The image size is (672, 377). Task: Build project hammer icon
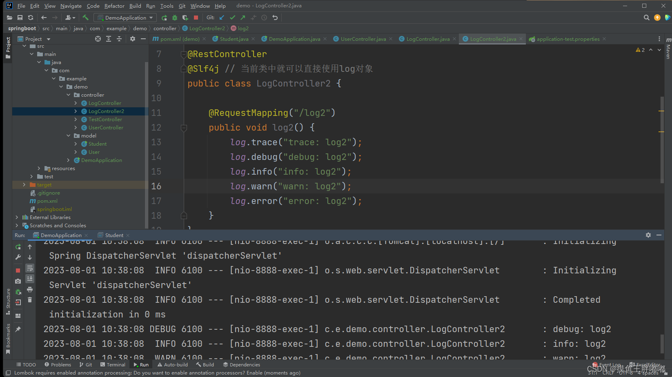click(x=85, y=18)
